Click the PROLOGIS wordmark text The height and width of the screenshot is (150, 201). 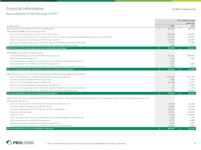click(x=23, y=143)
